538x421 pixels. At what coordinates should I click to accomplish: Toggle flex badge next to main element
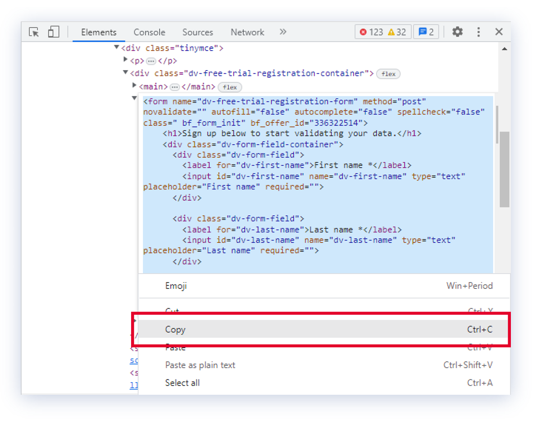click(x=230, y=87)
